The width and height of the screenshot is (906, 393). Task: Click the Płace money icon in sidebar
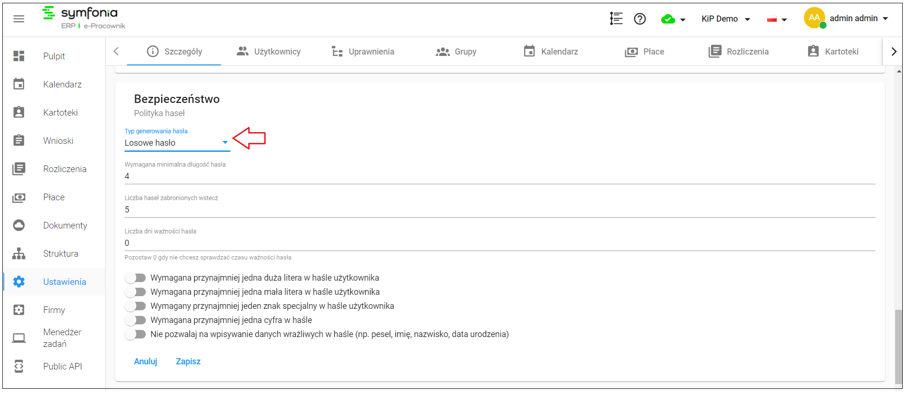tap(19, 197)
